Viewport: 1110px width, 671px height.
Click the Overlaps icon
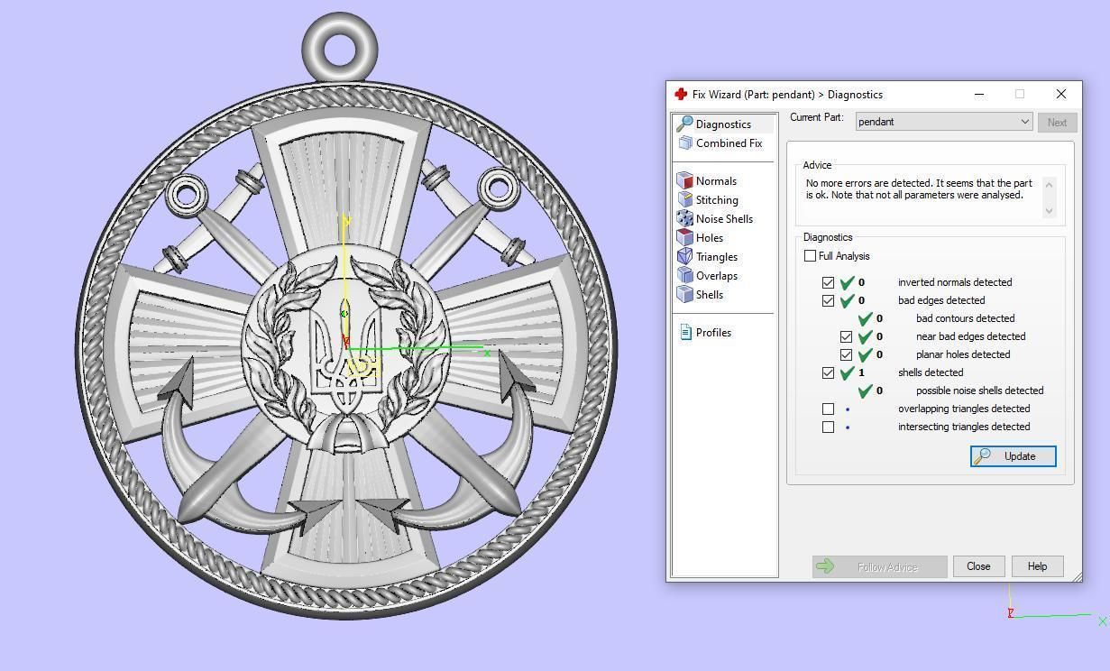(x=684, y=275)
